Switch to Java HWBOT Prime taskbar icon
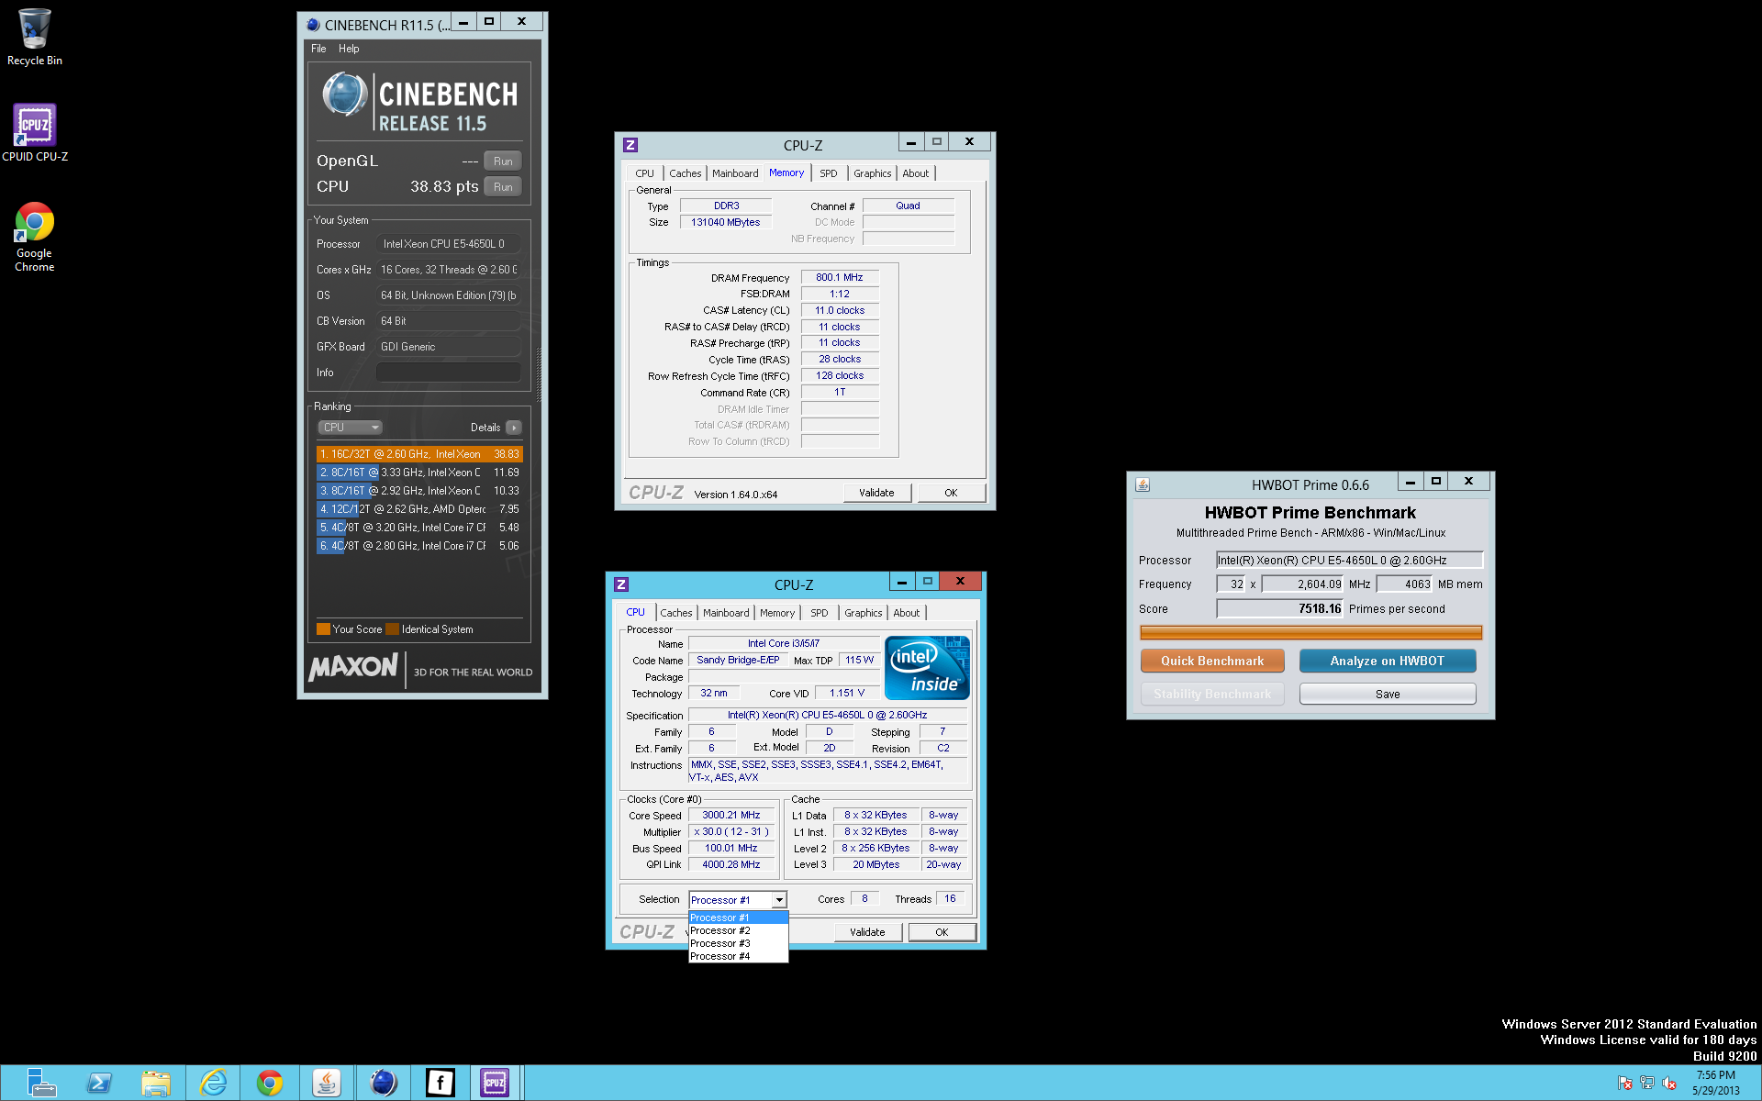1762x1101 pixels. tap(327, 1083)
